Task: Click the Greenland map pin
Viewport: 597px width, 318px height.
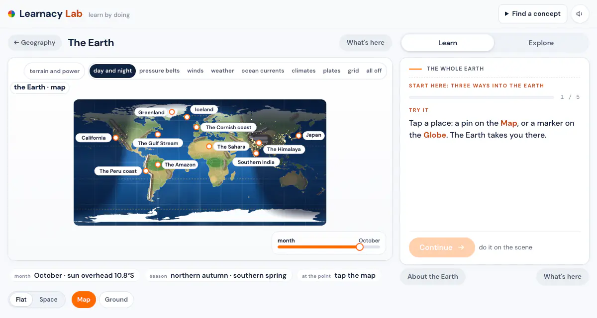Action: click(x=172, y=112)
